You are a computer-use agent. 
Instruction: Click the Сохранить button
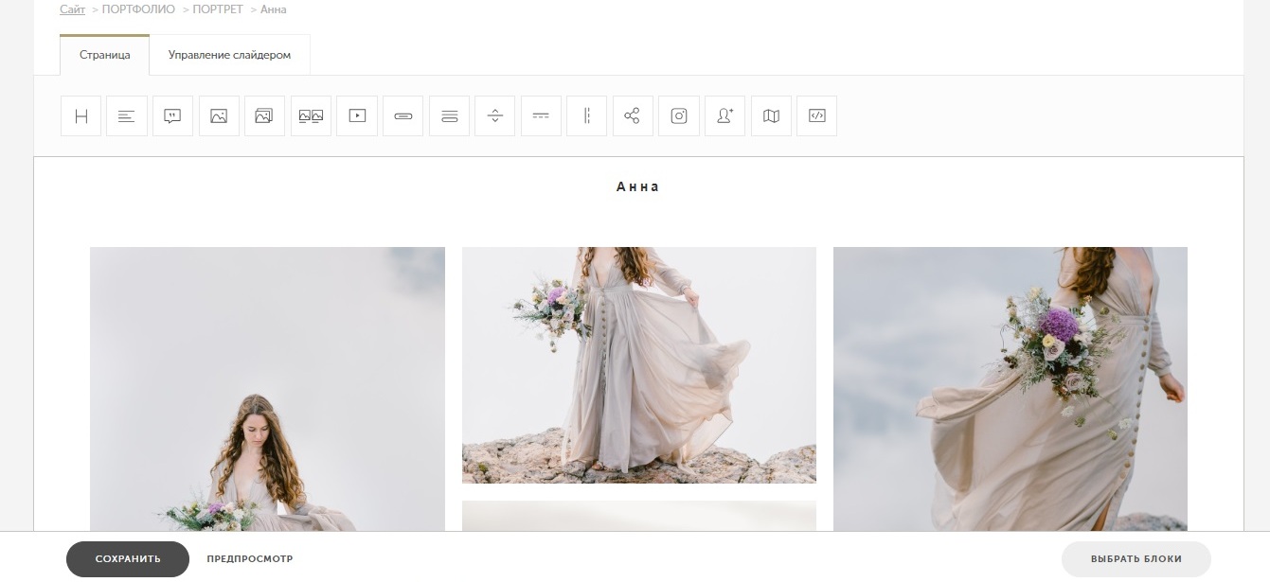128,559
